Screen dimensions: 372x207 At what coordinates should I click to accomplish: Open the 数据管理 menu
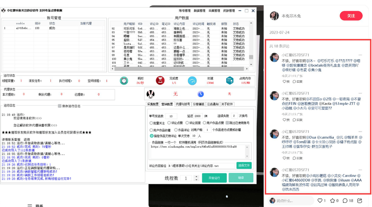pos(200,11)
